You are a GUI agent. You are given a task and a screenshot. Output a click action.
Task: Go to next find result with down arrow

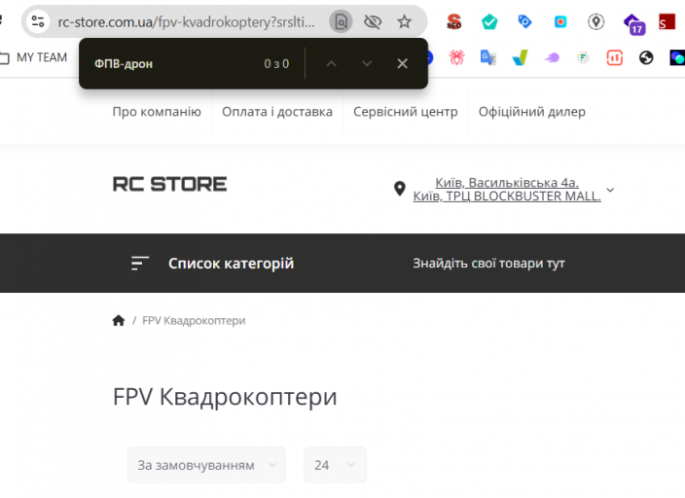(367, 64)
